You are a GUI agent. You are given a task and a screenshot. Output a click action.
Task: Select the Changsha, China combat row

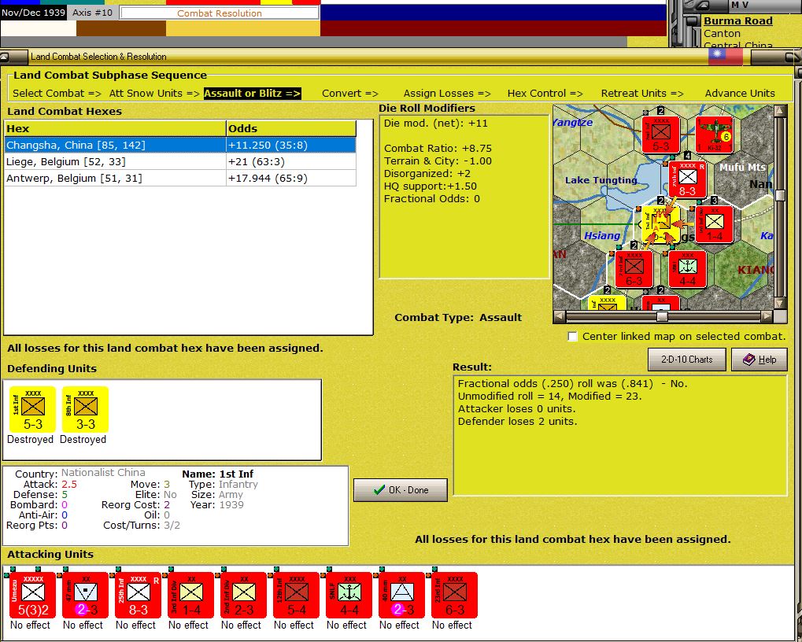180,146
